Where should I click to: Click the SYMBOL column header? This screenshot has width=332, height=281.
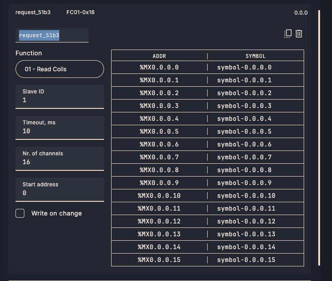[255, 56]
